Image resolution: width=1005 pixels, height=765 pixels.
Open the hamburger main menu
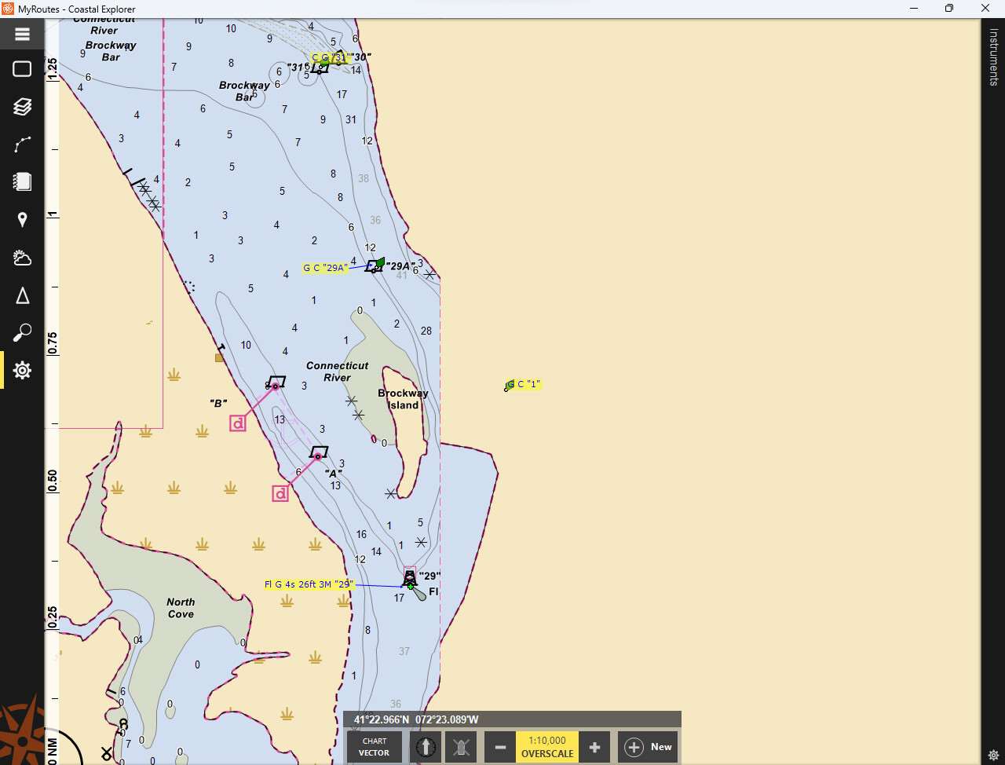[x=22, y=35]
